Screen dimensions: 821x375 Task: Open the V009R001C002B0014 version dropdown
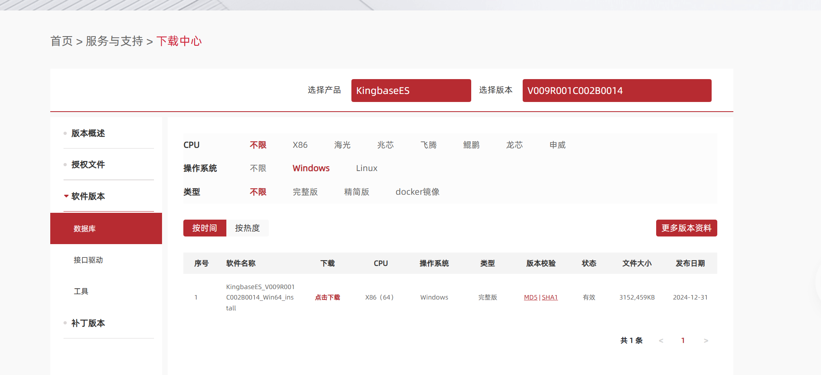tap(617, 90)
